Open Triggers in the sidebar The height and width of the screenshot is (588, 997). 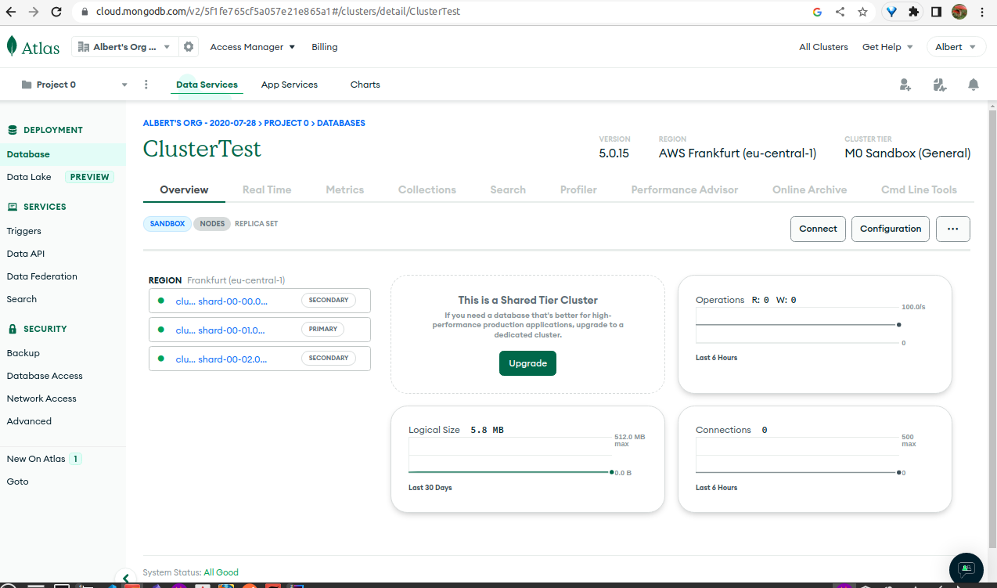tap(23, 231)
